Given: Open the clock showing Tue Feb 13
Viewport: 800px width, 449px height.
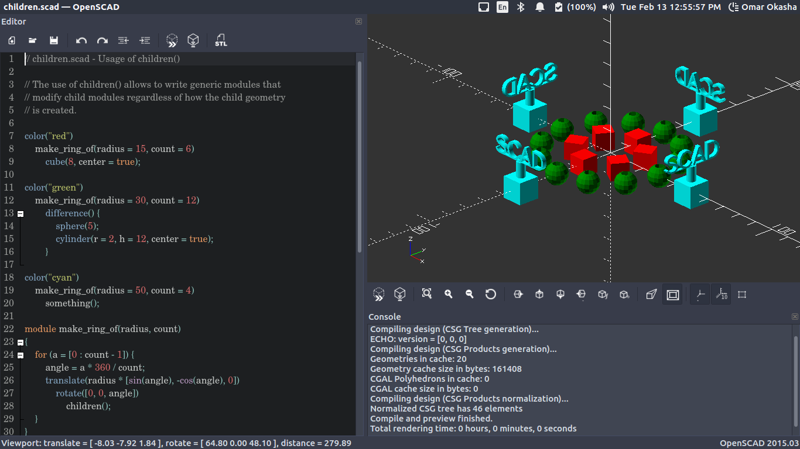Looking at the screenshot, I should click(x=671, y=7).
